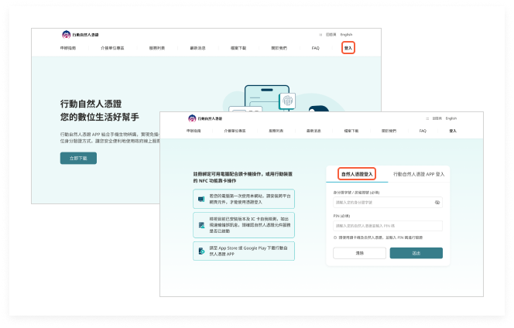Open 服務列表 in the front page navigation
Screen dimensions: 514x328
tap(276, 132)
